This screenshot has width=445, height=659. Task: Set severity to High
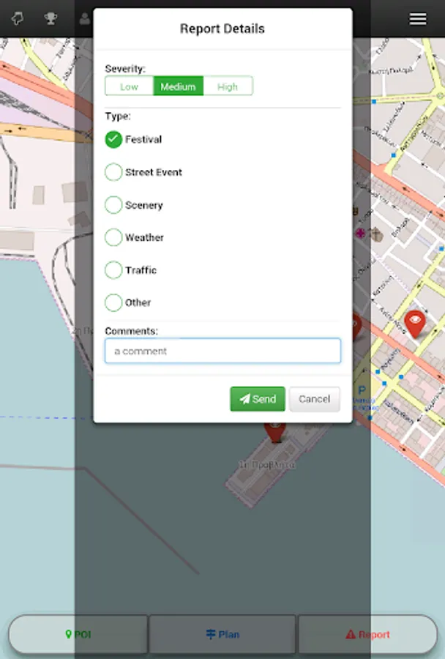coord(228,86)
